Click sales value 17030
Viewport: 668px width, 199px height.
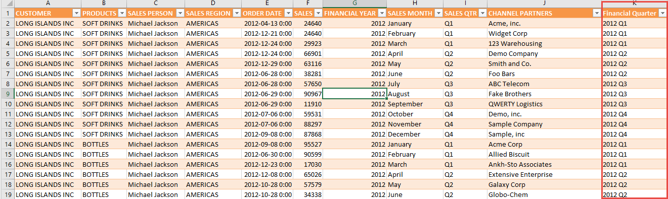coord(307,164)
